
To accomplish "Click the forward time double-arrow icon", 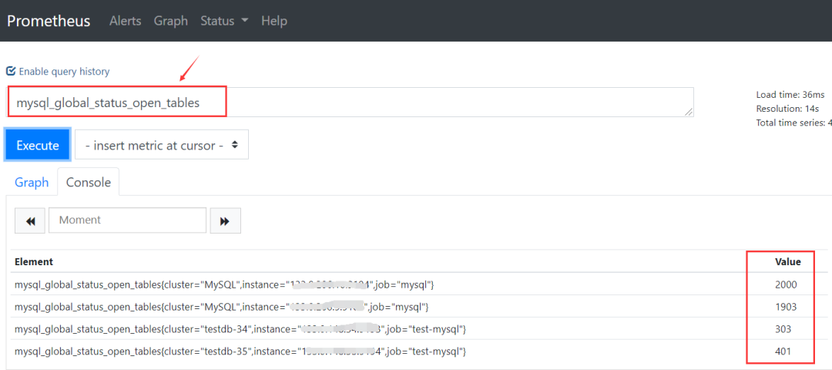I will pyautogui.click(x=225, y=220).
